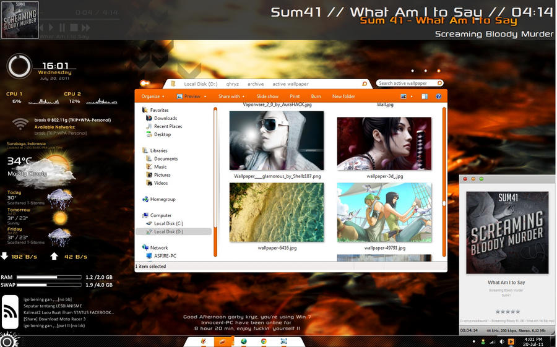Click the navigation pane vertical scrollbar

(215, 182)
